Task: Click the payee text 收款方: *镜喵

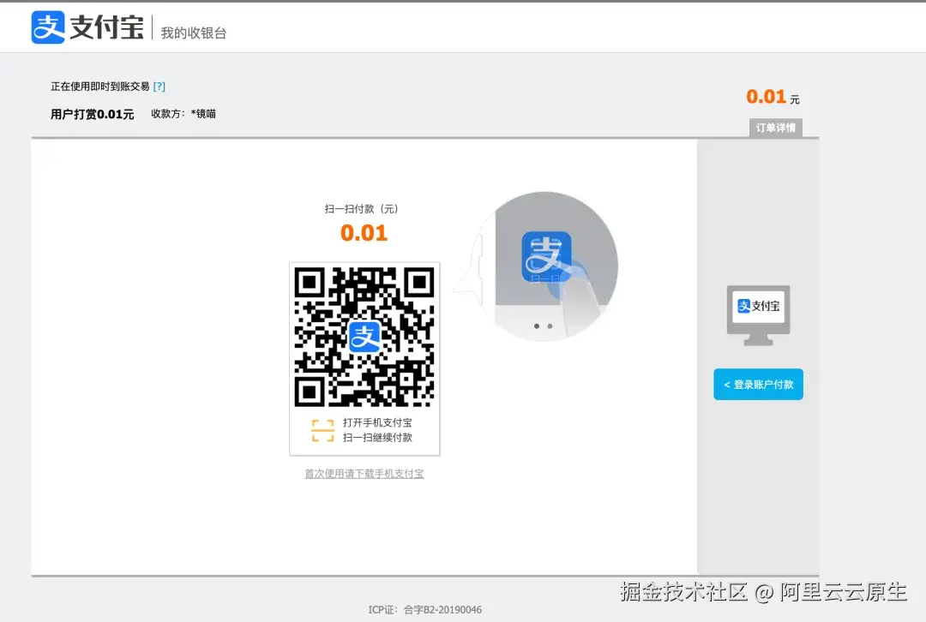Action: tap(183, 114)
